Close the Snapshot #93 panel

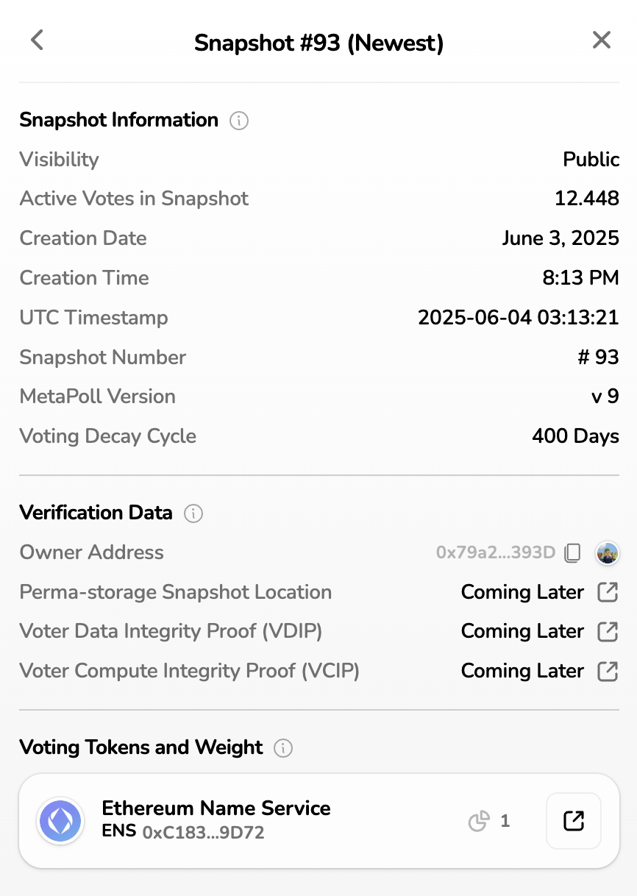point(601,40)
